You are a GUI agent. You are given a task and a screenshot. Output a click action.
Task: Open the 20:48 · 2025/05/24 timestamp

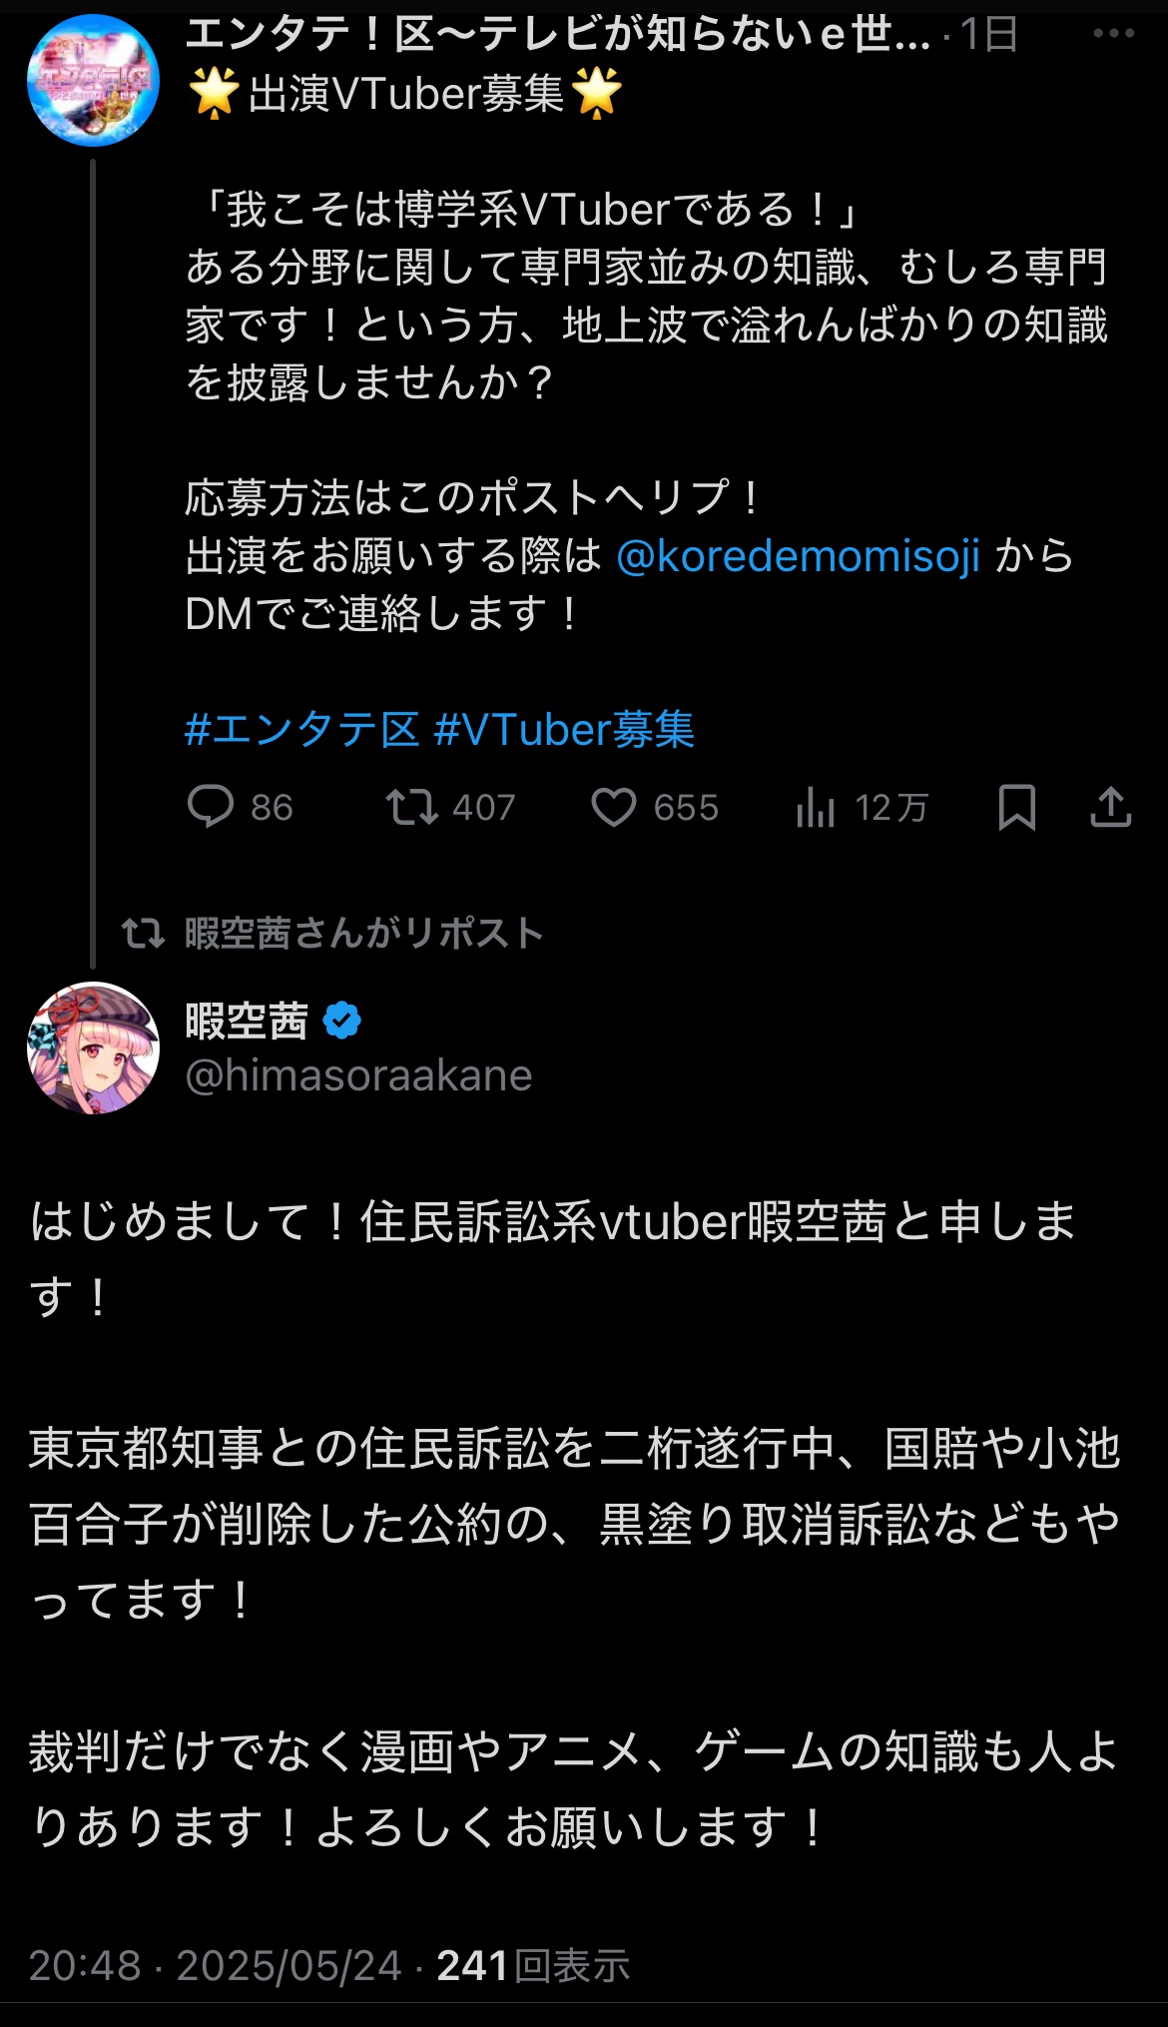215,1966
